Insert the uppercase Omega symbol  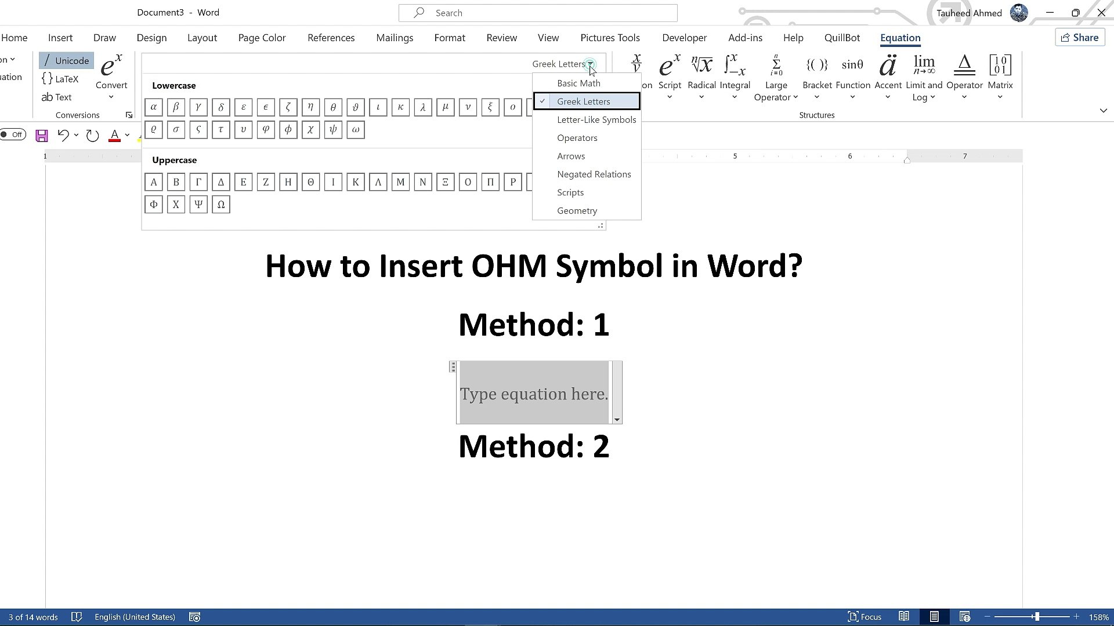tap(221, 205)
